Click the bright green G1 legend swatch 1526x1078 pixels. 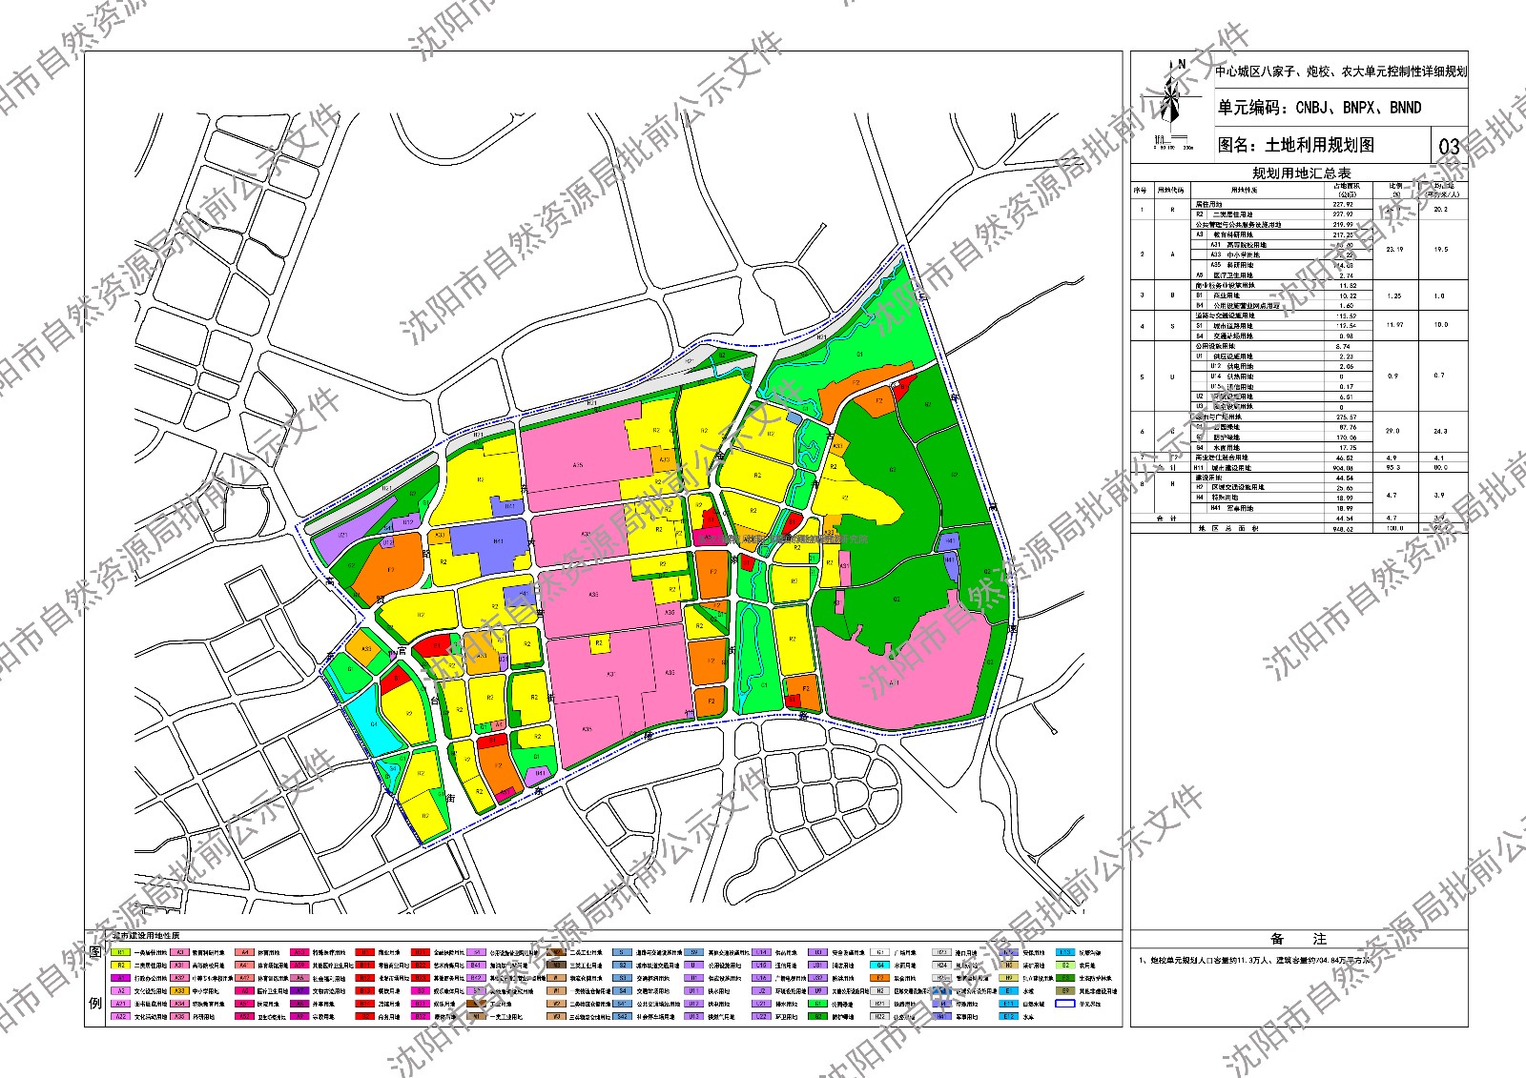(x=817, y=1004)
